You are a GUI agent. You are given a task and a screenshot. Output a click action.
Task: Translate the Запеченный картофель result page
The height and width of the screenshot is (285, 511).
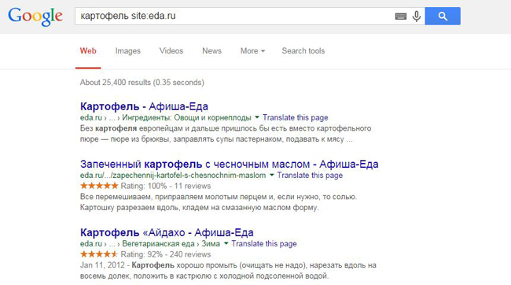tap(310, 176)
